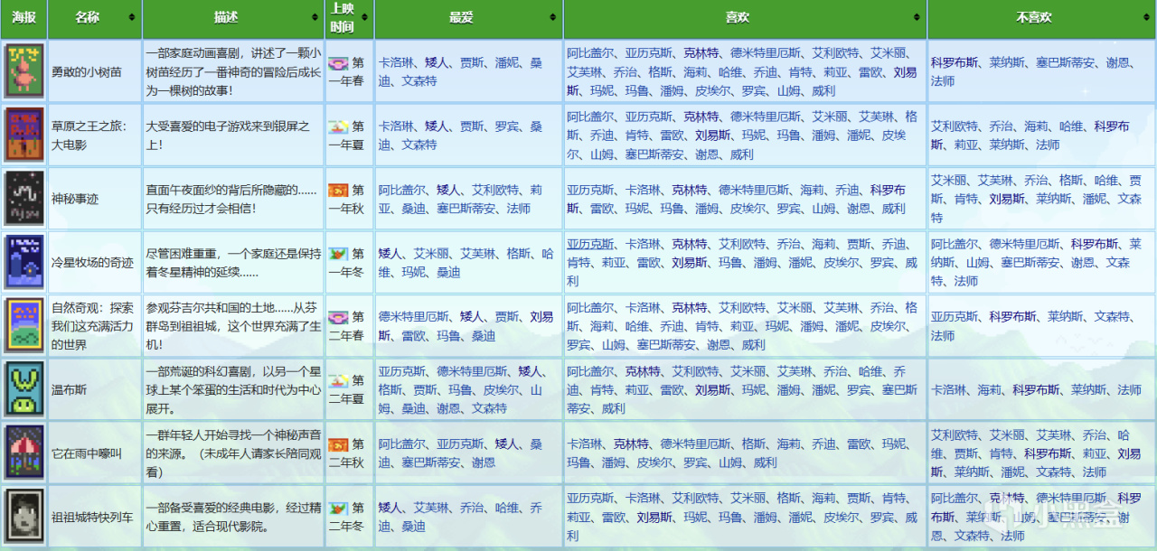Image resolution: width=1157 pixels, height=551 pixels.
Task: Open 皮埃尔 link in 温布斯 最爱 cell
Action: [x=501, y=390]
